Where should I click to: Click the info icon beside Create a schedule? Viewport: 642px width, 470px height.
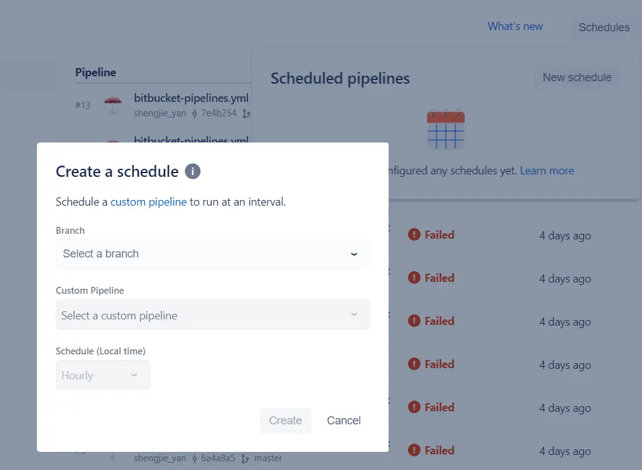(x=193, y=171)
